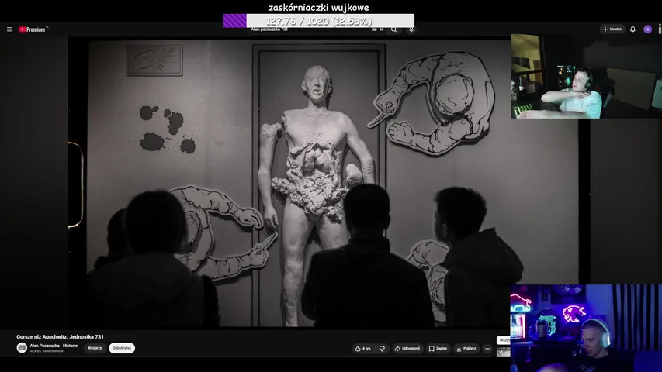
Task: Click the Subskrybuj button
Action: 122,348
